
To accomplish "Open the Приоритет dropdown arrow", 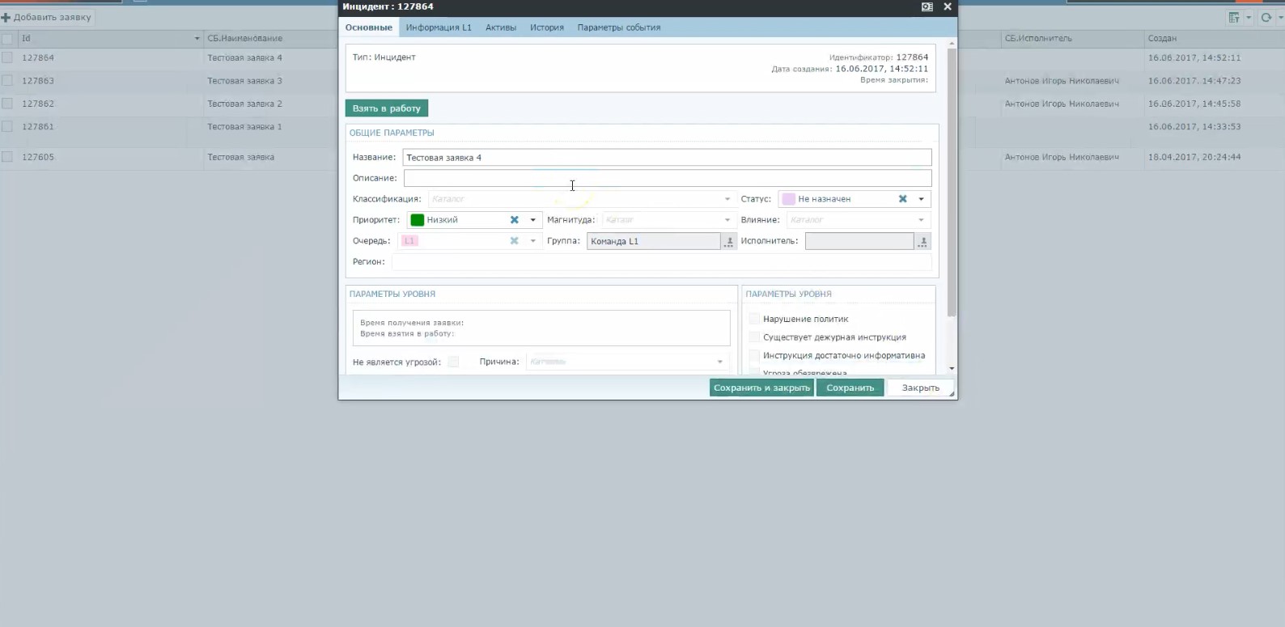I will [x=532, y=220].
